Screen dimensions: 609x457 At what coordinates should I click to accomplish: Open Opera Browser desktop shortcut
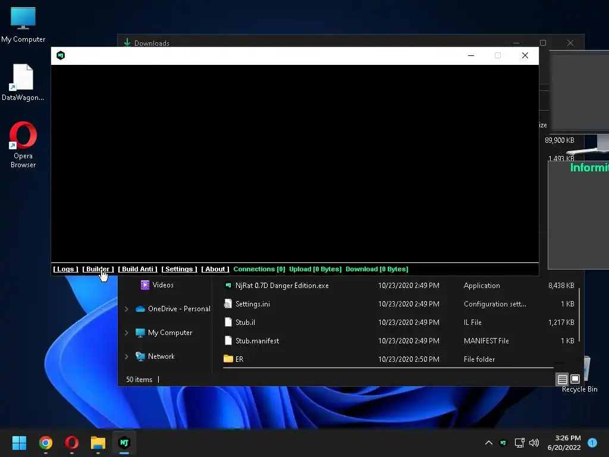(x=23, y=145)
